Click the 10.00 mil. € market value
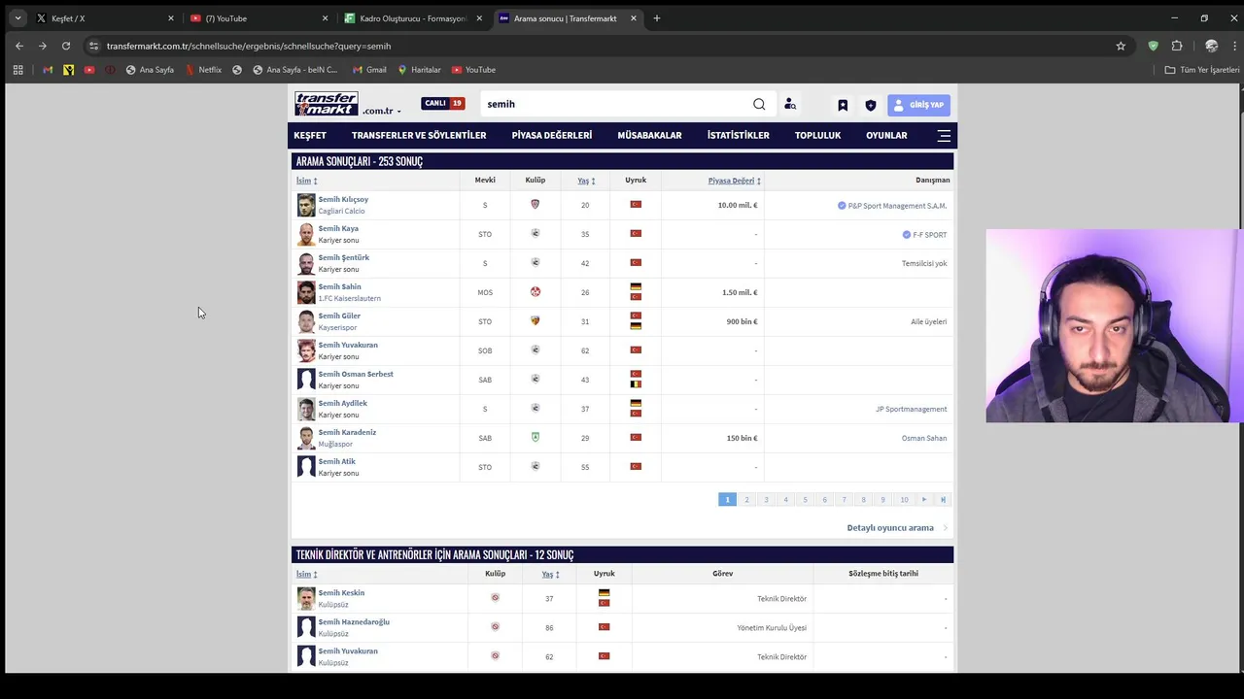The image size is (1244, 699). [x=738, y=206]
